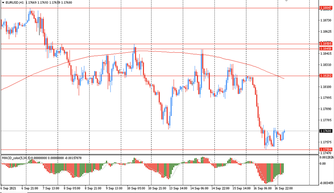Viewport: 334px width, 193px height.
Task: Select the red 1.18458 price level label
Action: click(326, 49)
